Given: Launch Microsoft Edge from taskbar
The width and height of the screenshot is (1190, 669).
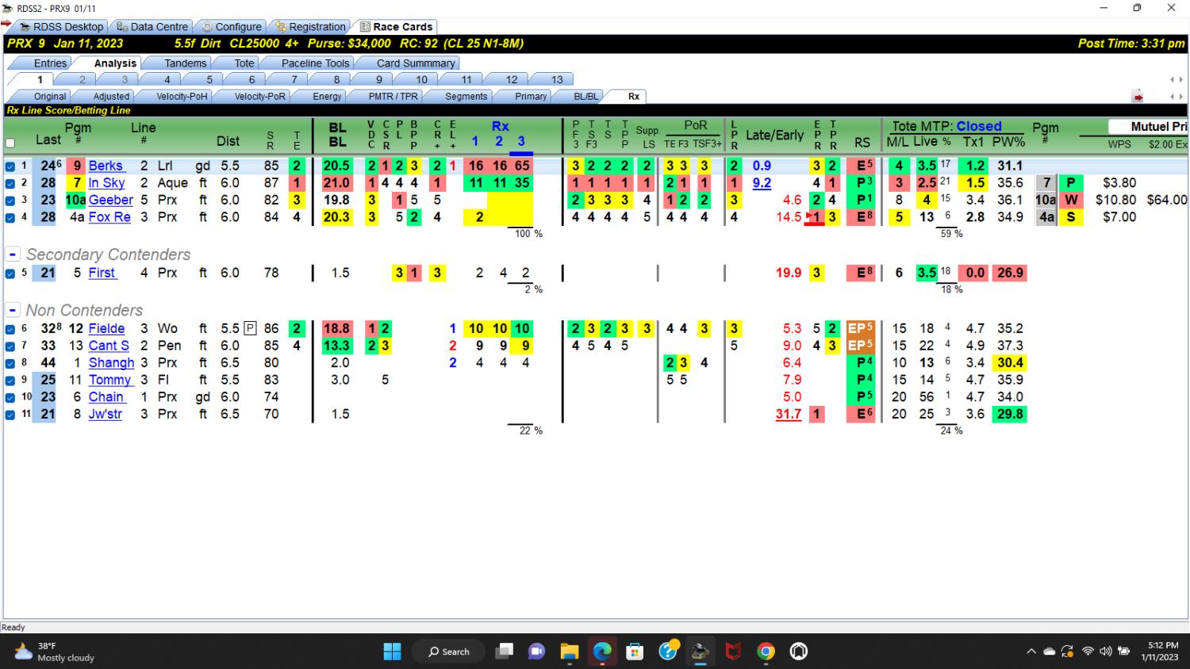Looking at the screenshot, I should pyautogui.click(x=602, y=652).
